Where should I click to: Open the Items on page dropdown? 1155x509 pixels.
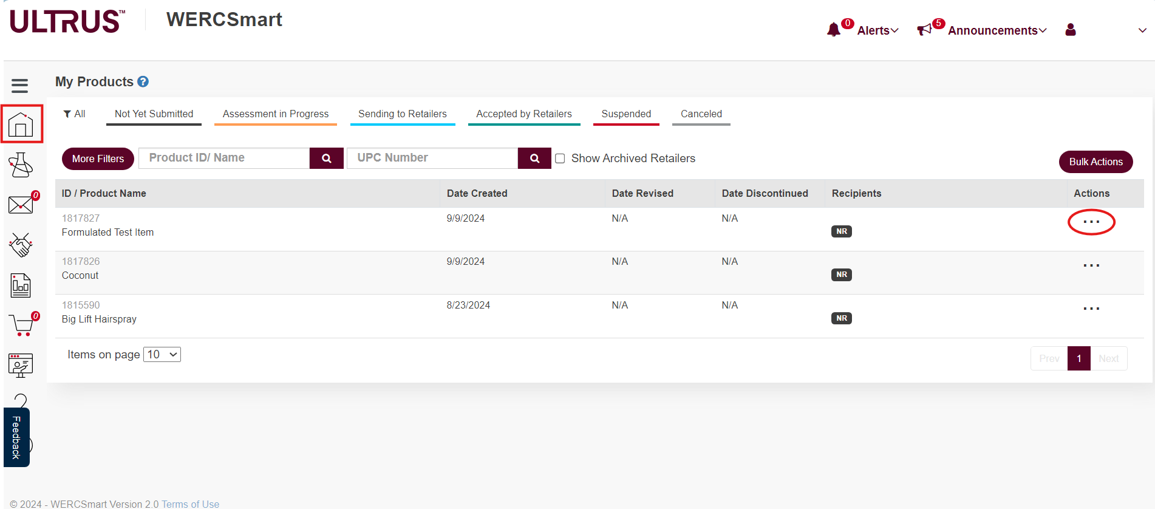(x=162, y=354)
